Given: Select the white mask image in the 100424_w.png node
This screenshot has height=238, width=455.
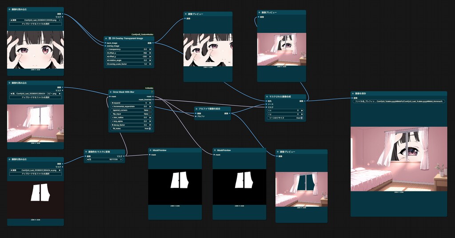Looking at the screenshot, I should 36,200.
